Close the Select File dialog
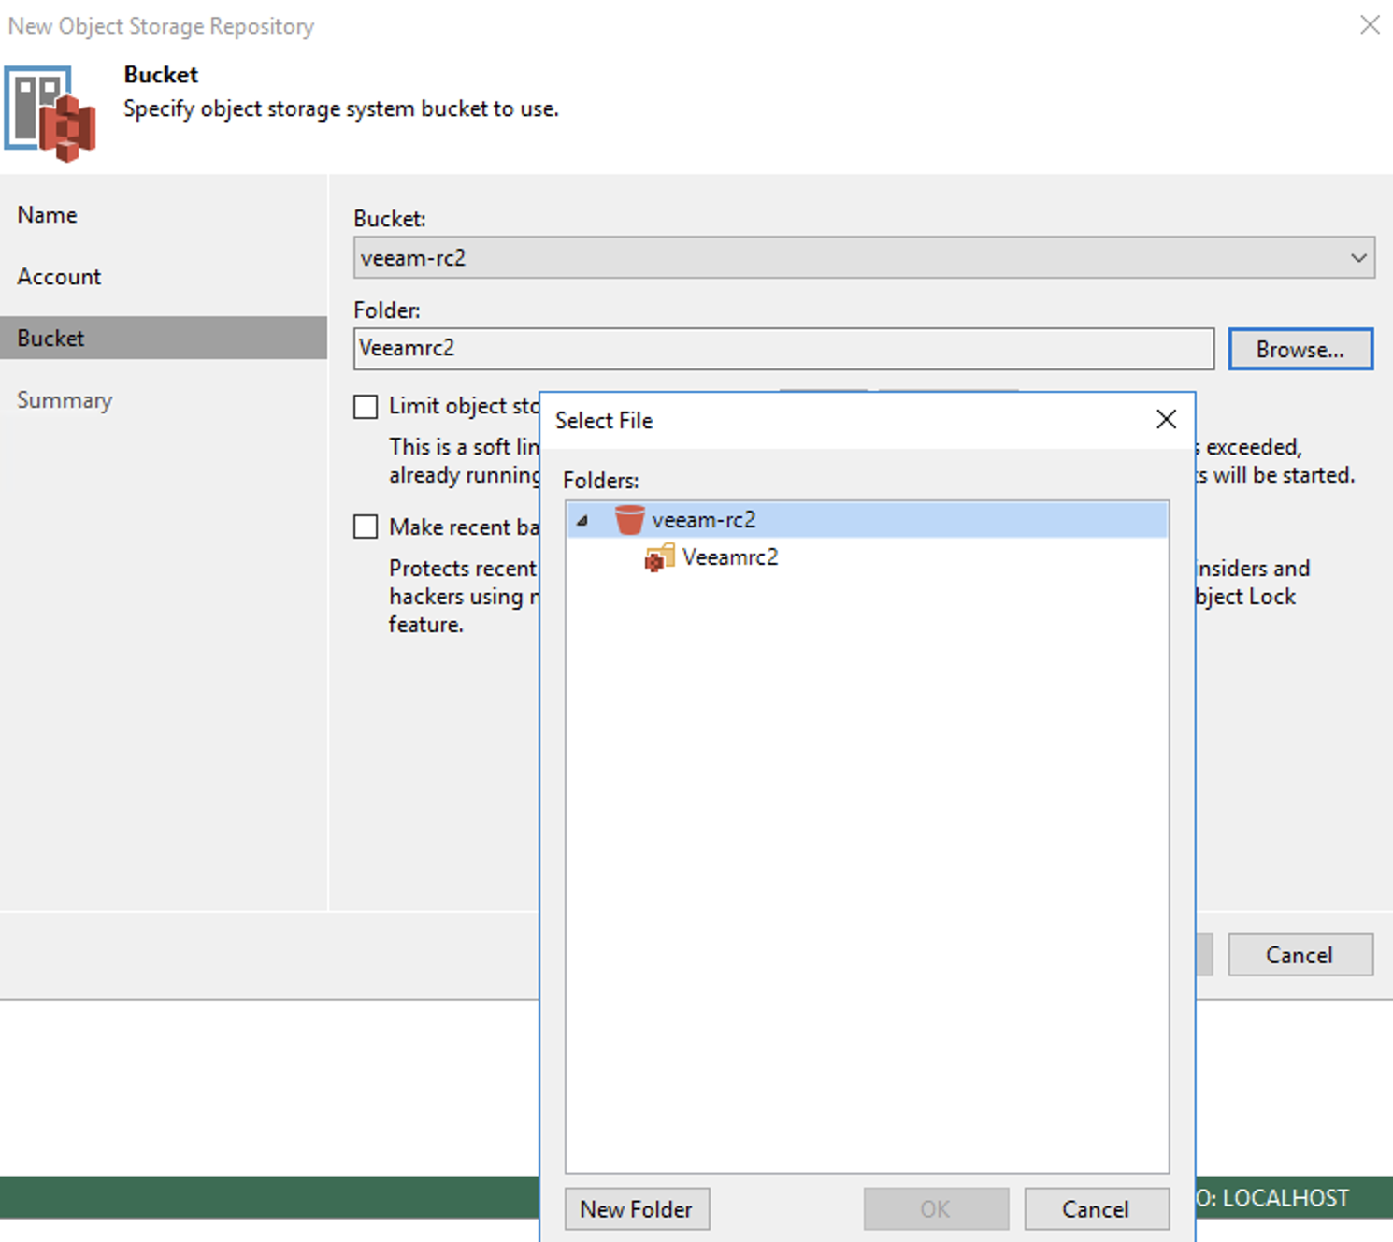This screenshot has width=1393, height=1242. point(1166,419)
